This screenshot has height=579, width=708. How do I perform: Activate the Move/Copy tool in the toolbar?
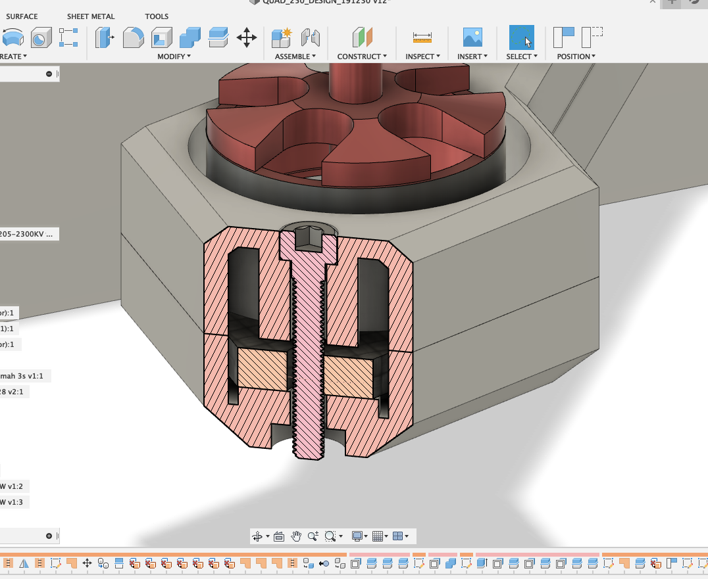pyautogui.click(x=247, y=37)
